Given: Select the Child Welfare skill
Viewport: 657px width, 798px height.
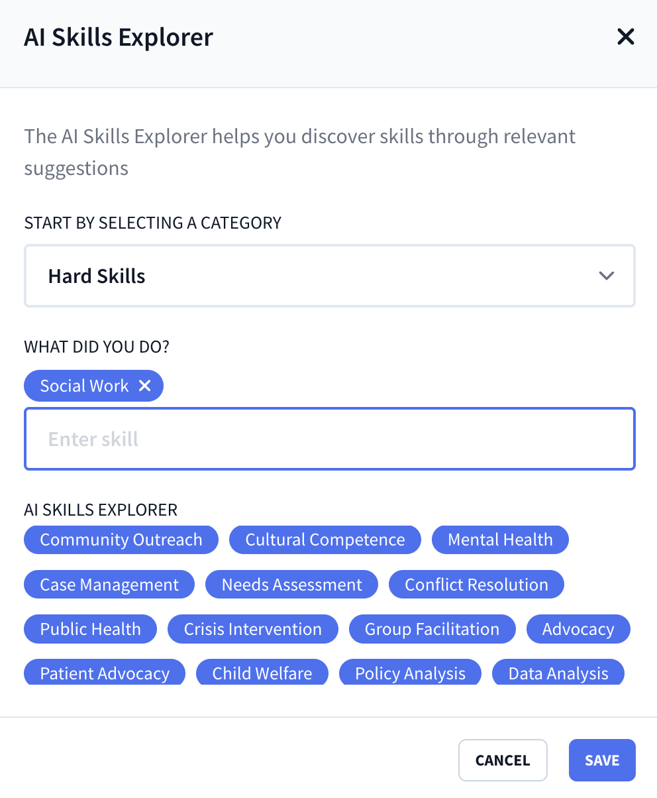Looking at the screenshot, I should click(262, 673).
